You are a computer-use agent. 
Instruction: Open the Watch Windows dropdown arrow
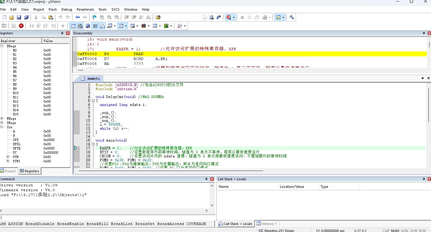(115, 26)
